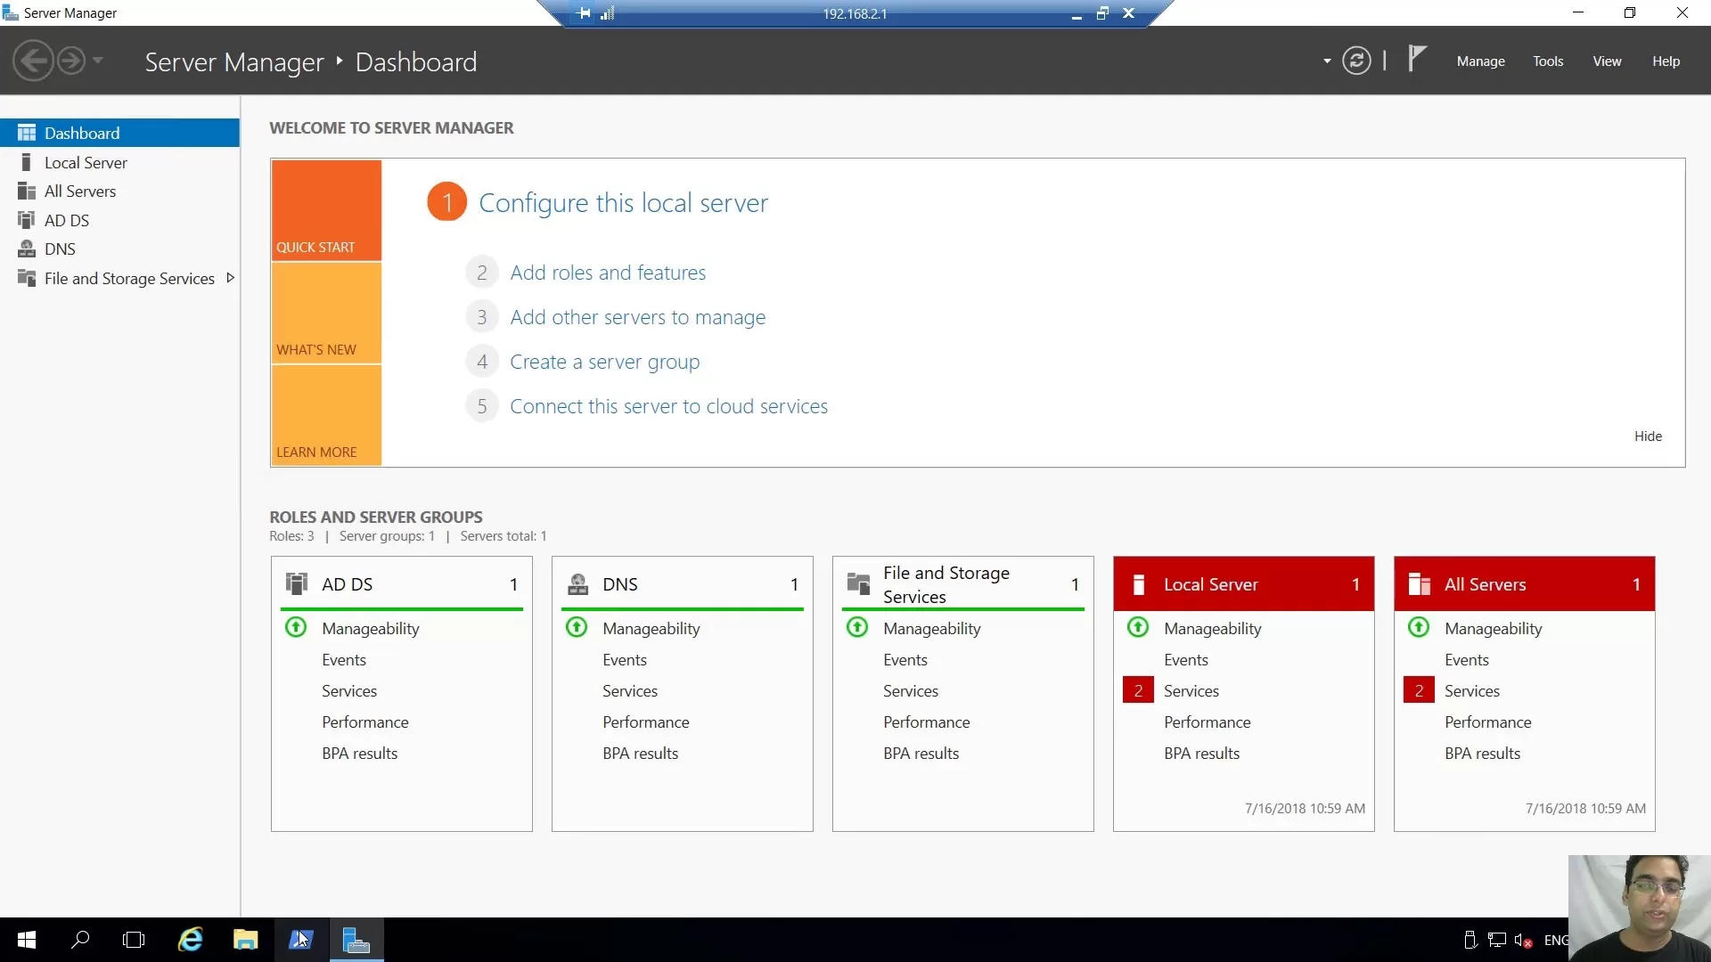Click the red Services count badge in Local Server tile
This screenshot has height=962, width=1711.
tap(1138, 690)
